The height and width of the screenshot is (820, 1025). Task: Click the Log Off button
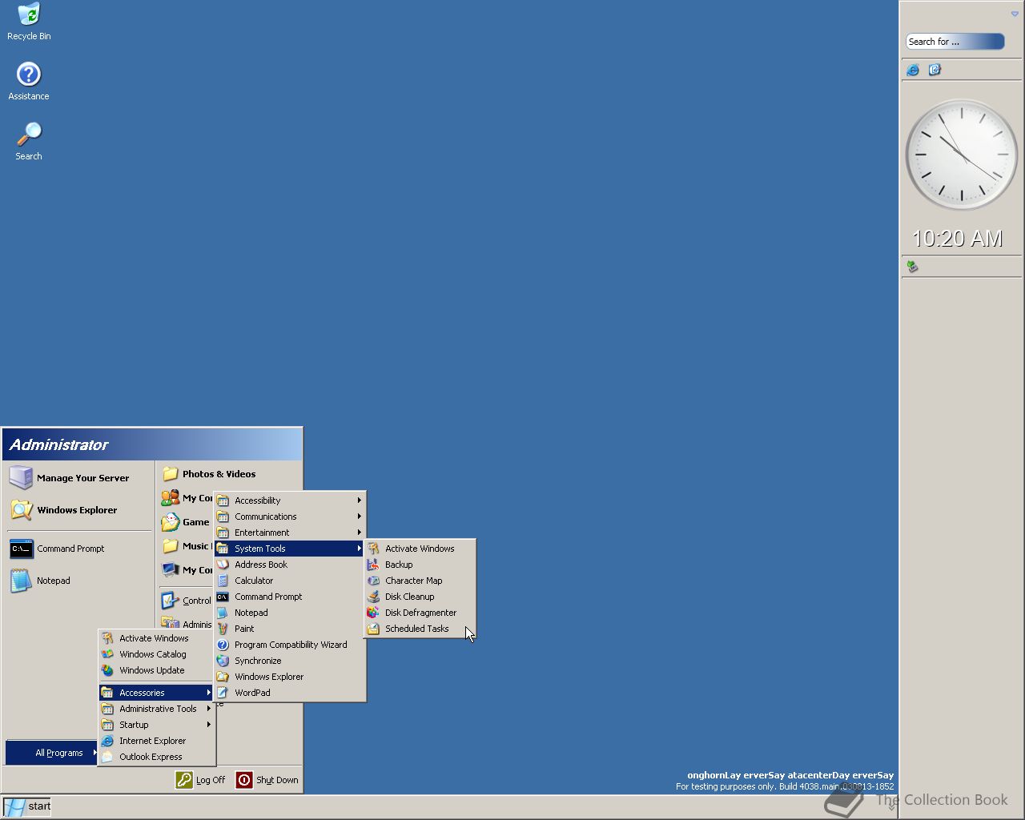201,780
